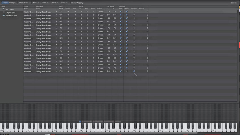
Task: Open Output Group dropdown for G1 zone
Action: [101, 35]
